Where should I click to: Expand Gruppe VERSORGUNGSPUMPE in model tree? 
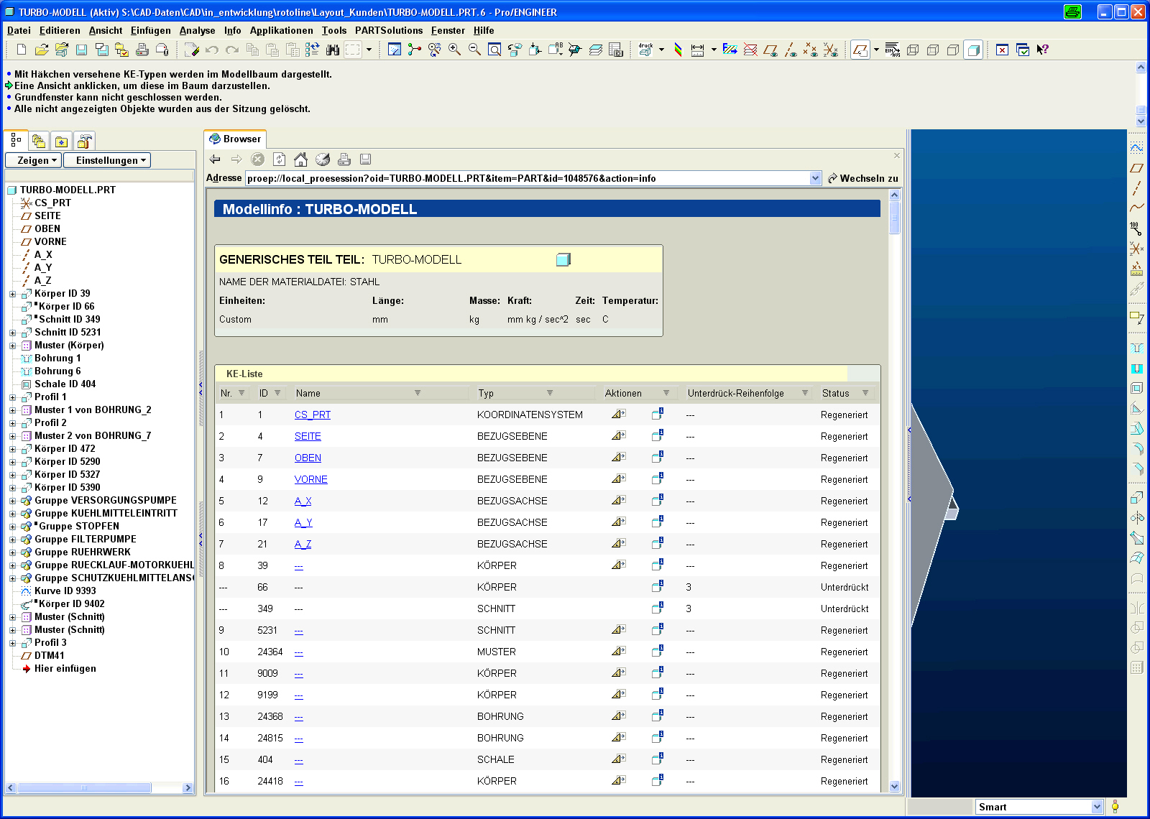12,501
